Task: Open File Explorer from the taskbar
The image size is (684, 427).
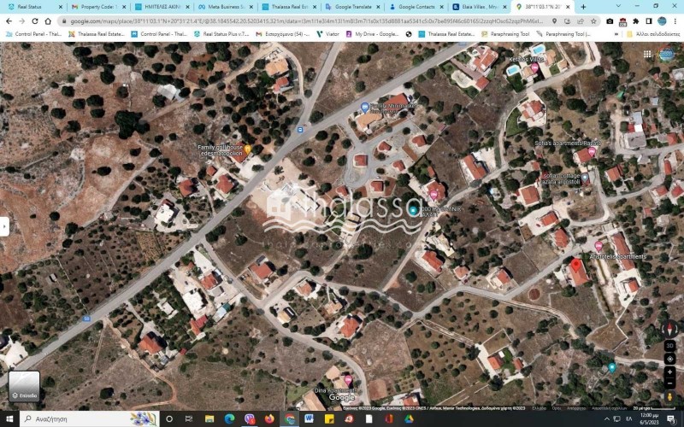Action: 209,419
